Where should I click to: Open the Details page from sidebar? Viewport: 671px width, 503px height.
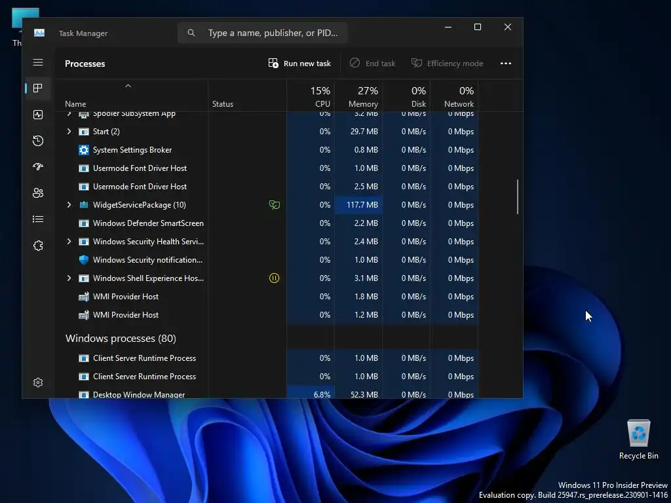pos(38,219)
